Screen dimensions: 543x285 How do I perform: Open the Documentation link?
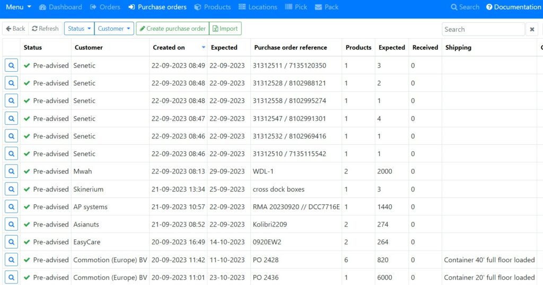(513, 7)
